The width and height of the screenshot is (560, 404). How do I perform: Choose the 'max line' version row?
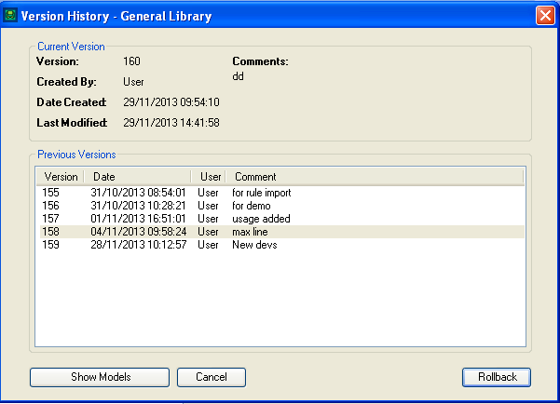[x=250, y=232]
